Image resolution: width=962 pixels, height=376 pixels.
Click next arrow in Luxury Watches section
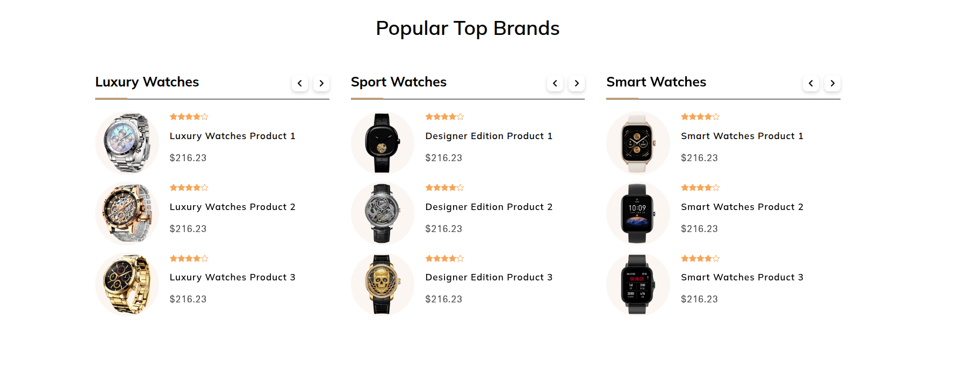point(321,83)
